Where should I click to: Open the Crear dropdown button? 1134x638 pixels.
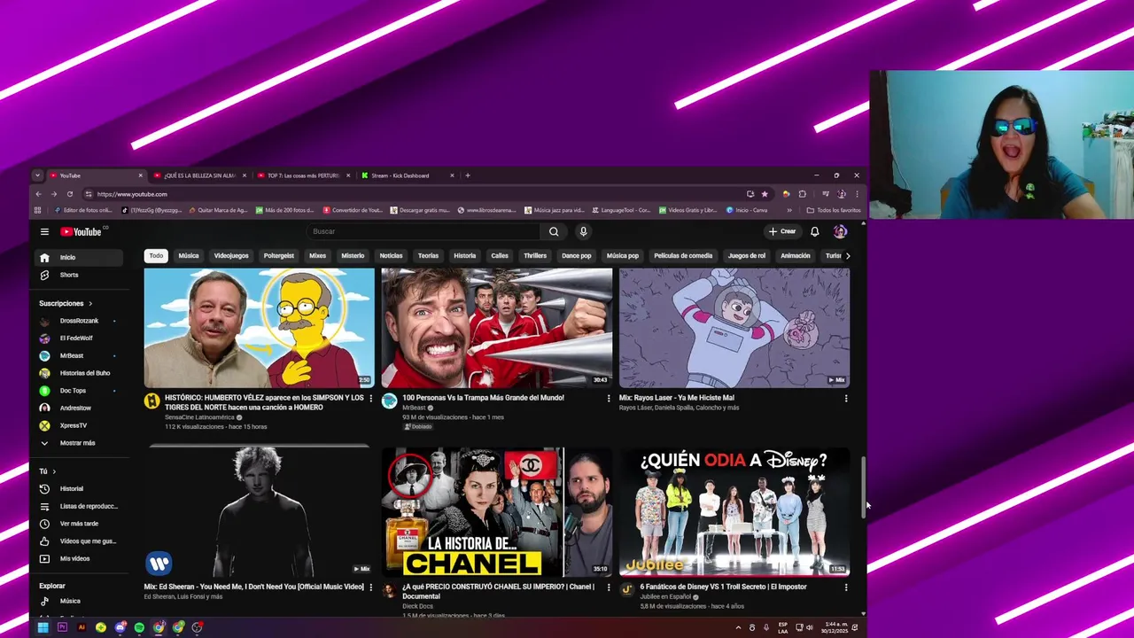pyautogui.click(x=782, y=231)
